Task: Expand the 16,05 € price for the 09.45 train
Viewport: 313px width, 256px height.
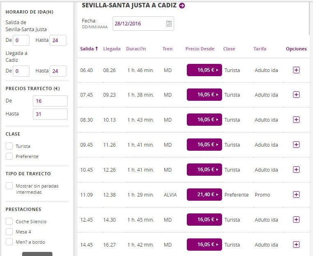Action: click(204, 145)
